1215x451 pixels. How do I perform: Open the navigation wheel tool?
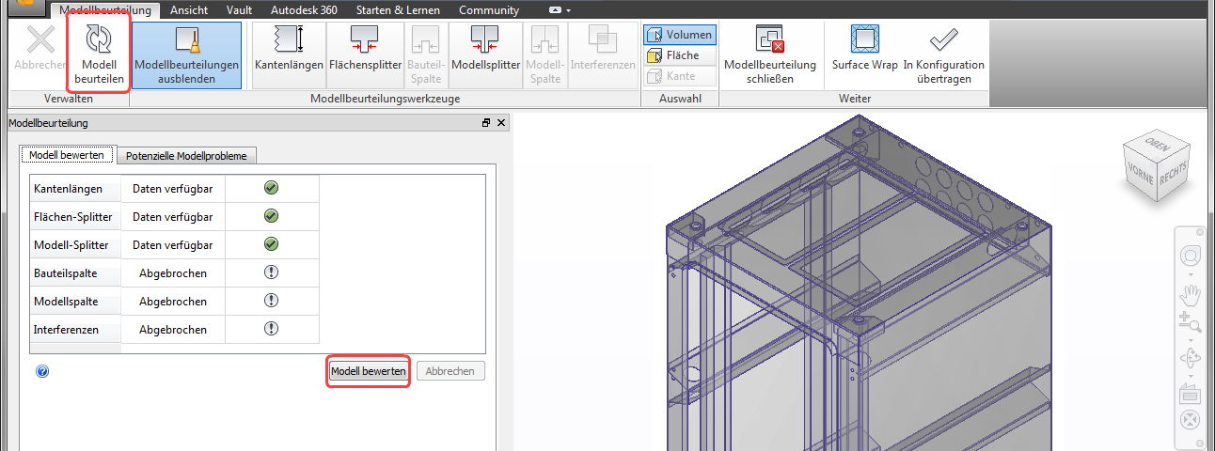tap(1191, 257)
